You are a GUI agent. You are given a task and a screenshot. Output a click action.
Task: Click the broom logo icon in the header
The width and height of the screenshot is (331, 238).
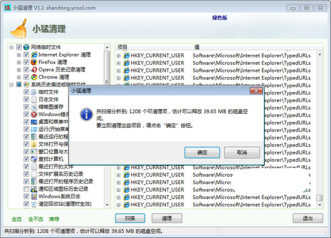pos(19,29)
